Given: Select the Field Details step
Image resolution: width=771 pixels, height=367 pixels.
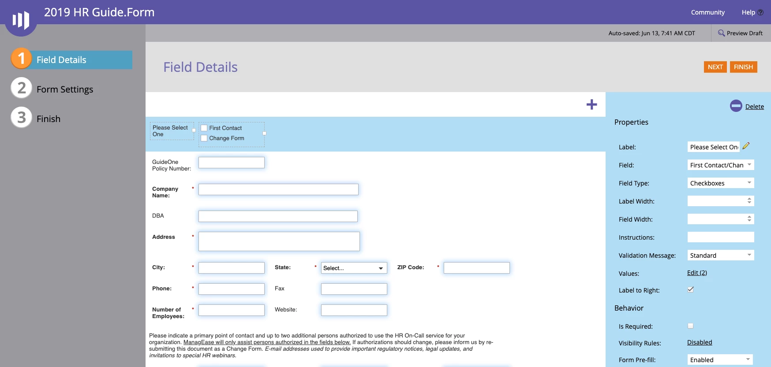Looking at the screenshot, I should (x=71, y=59).
